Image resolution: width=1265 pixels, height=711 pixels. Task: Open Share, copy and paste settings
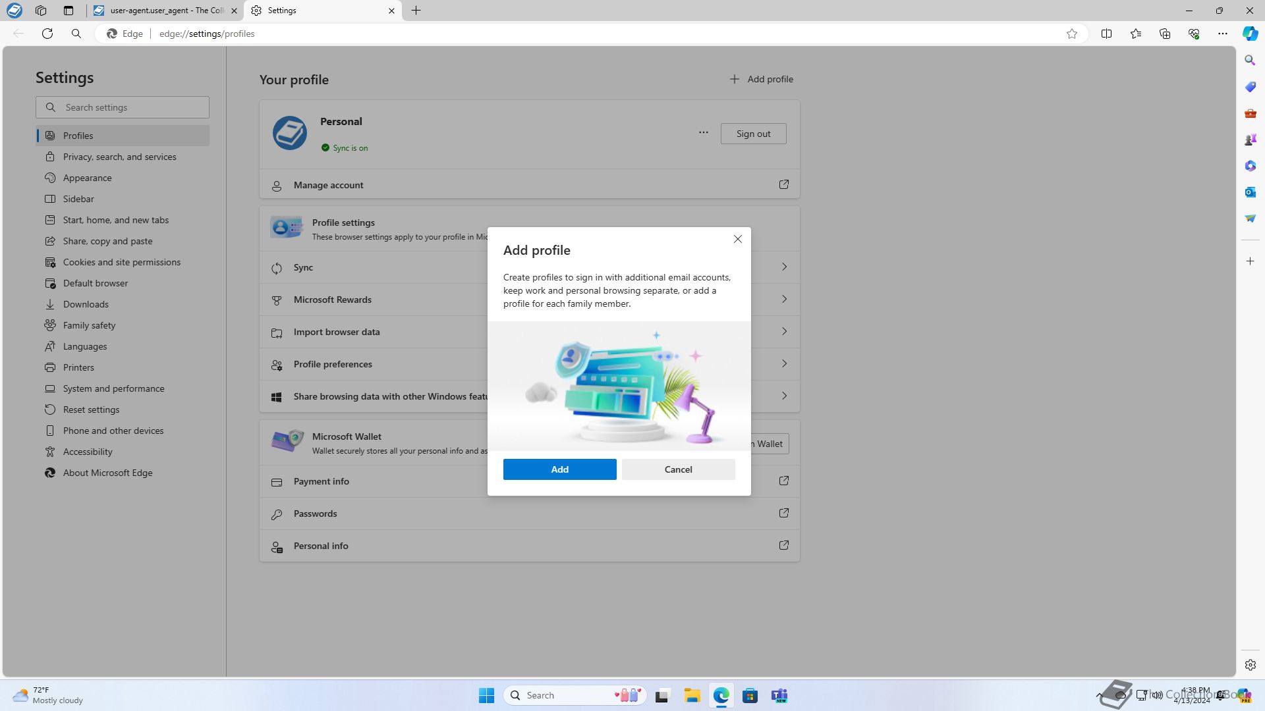point(123,241)
